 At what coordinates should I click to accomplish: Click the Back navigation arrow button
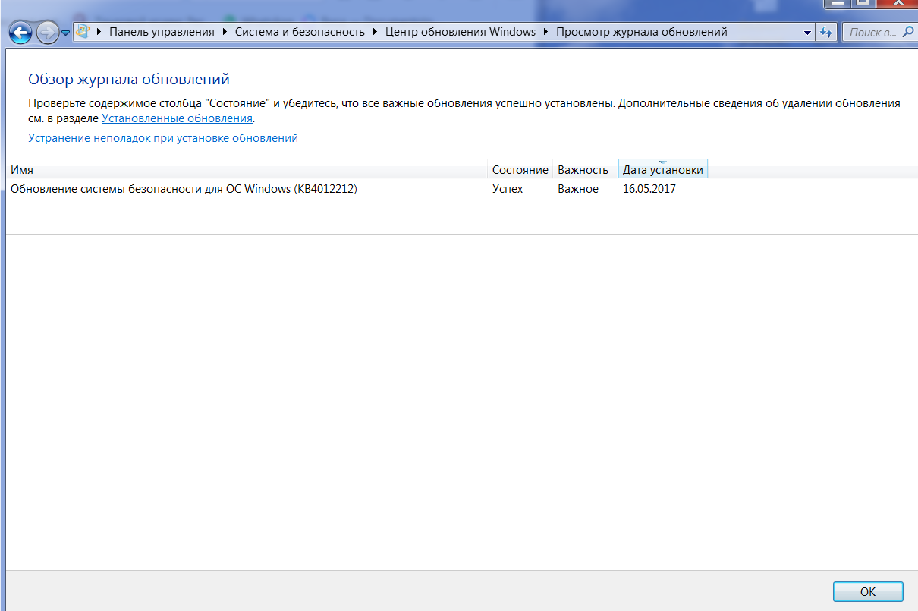click(21, 32)
